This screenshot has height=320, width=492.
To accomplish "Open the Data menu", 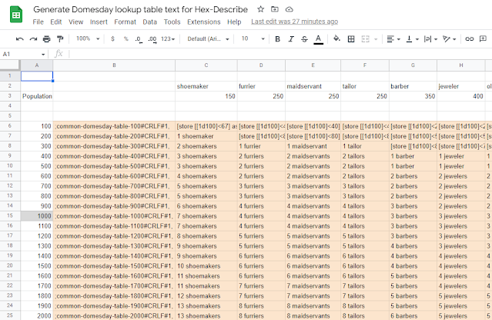I will click(x=149, y=22).
